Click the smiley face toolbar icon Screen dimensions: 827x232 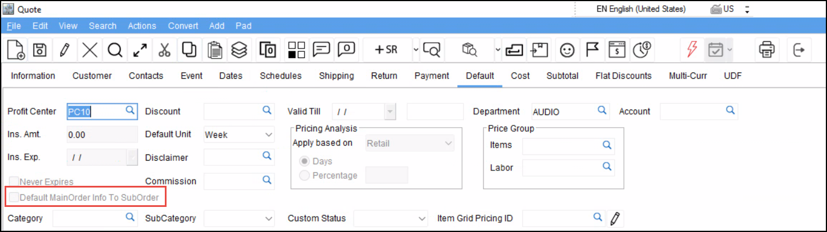[566, 50]
